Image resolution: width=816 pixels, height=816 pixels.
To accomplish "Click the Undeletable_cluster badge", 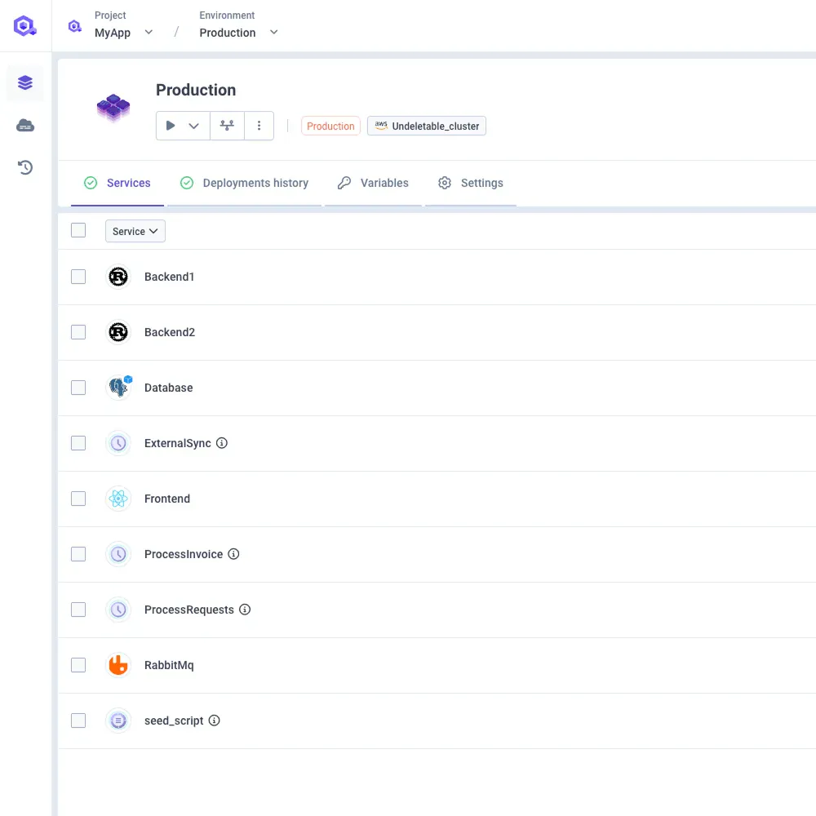I will pyautogui.click(x=426, y=126).
